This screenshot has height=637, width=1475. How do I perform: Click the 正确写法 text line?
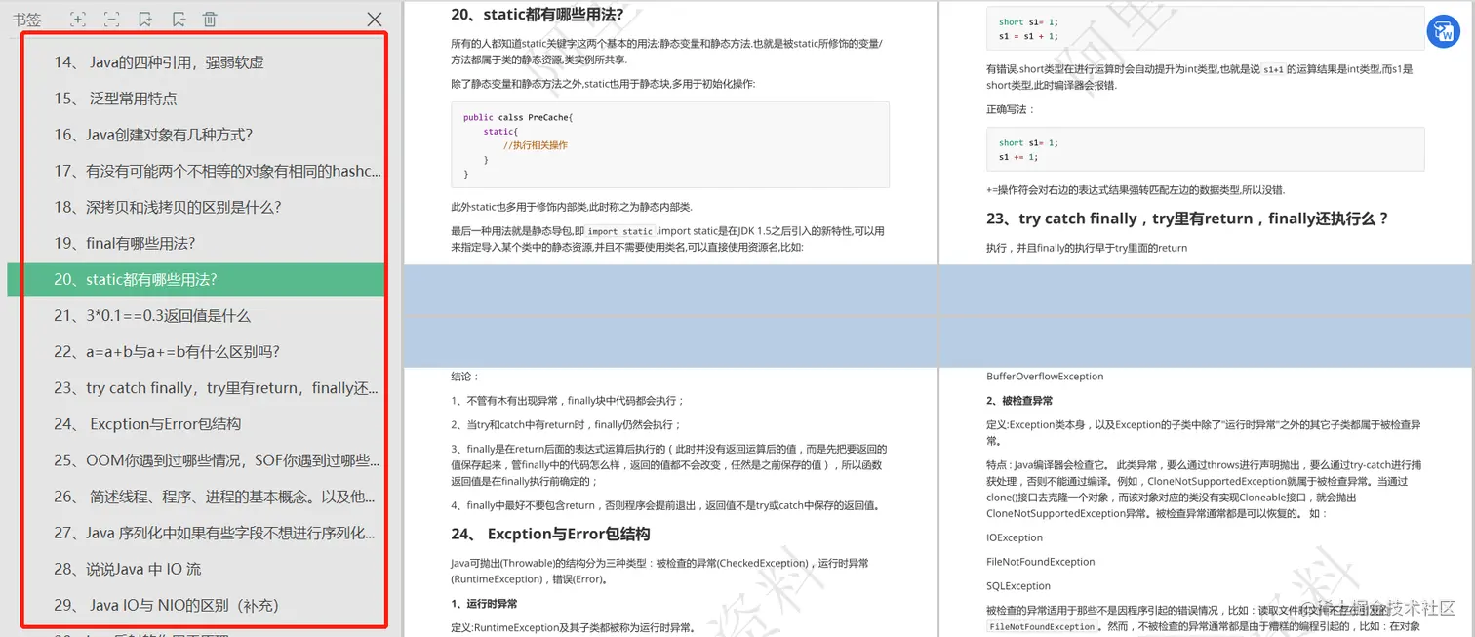tap(1011, 109)
